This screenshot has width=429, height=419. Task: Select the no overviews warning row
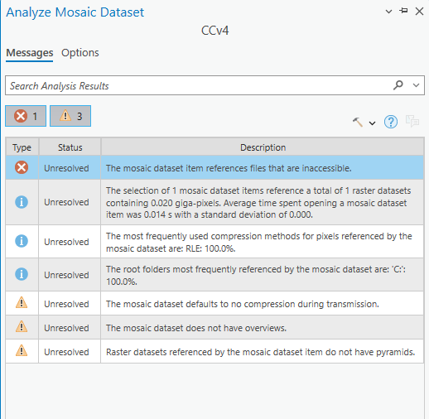(x=214, y=328)
